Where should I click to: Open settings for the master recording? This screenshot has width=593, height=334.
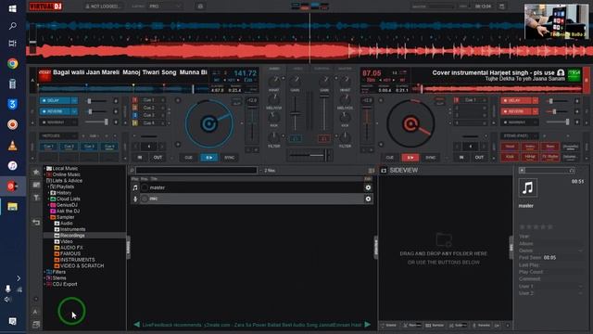pyautogui.click(x=368, y=187)
